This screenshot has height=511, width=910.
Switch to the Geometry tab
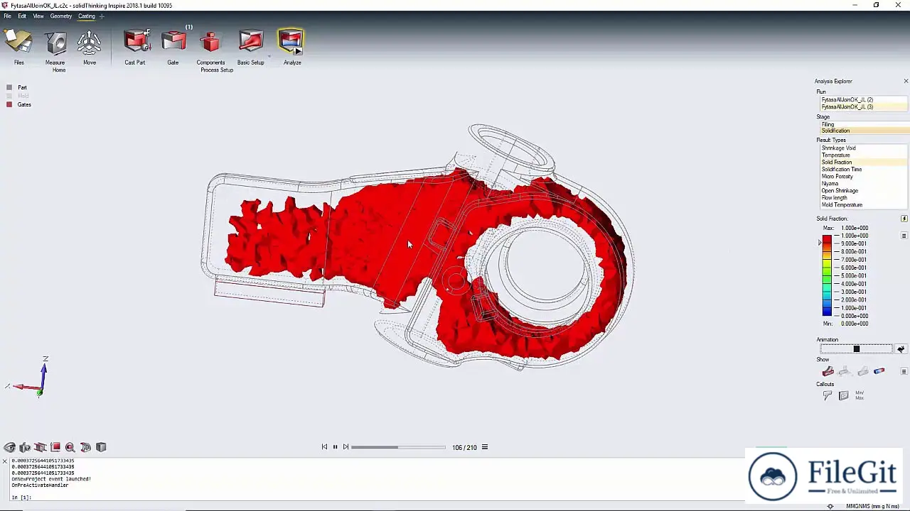tap(61, 16)
